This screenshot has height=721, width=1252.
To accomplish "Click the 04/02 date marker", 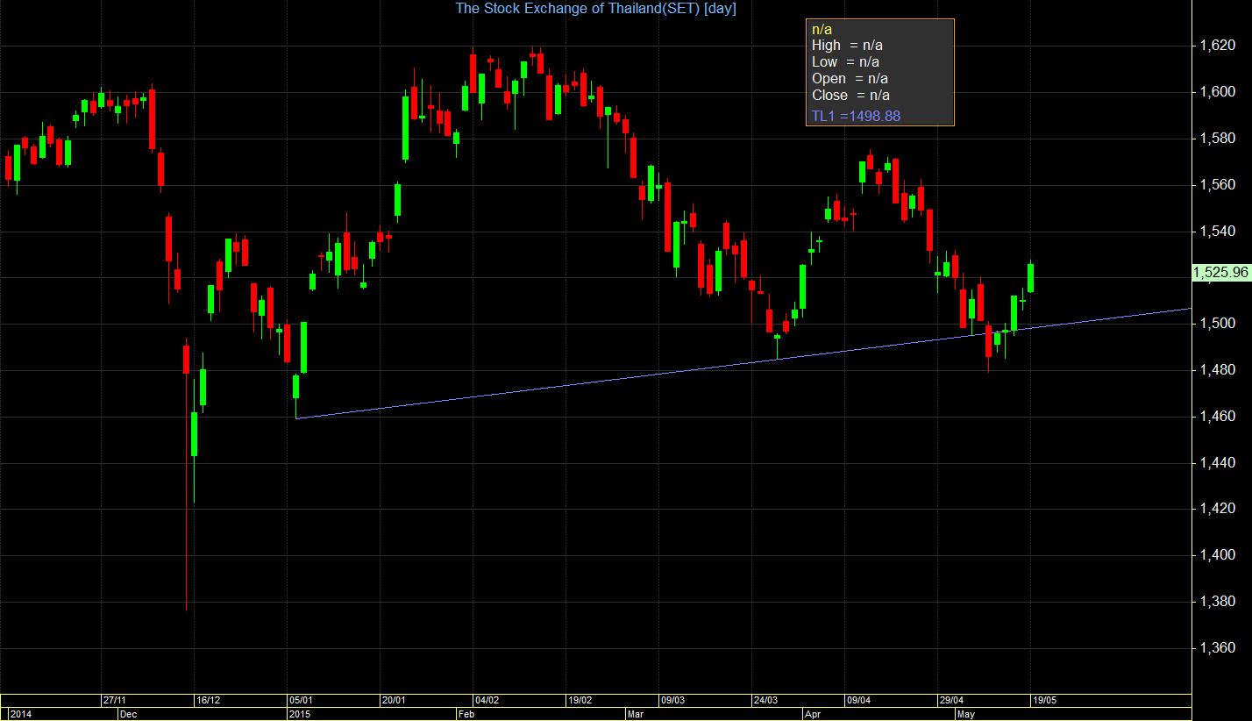I will coord(487,701).
